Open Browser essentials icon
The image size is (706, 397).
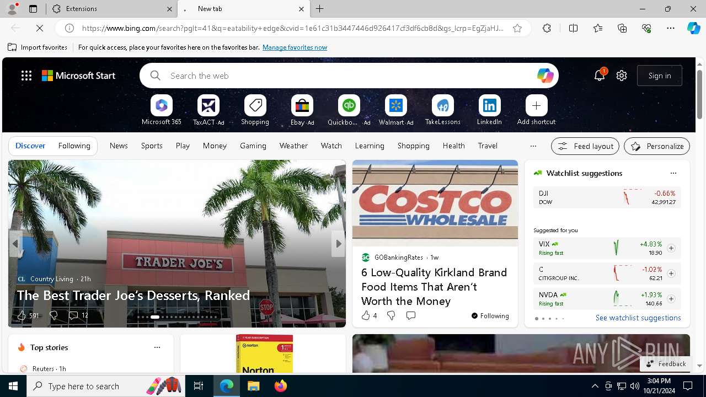click(x=646, y=28)
